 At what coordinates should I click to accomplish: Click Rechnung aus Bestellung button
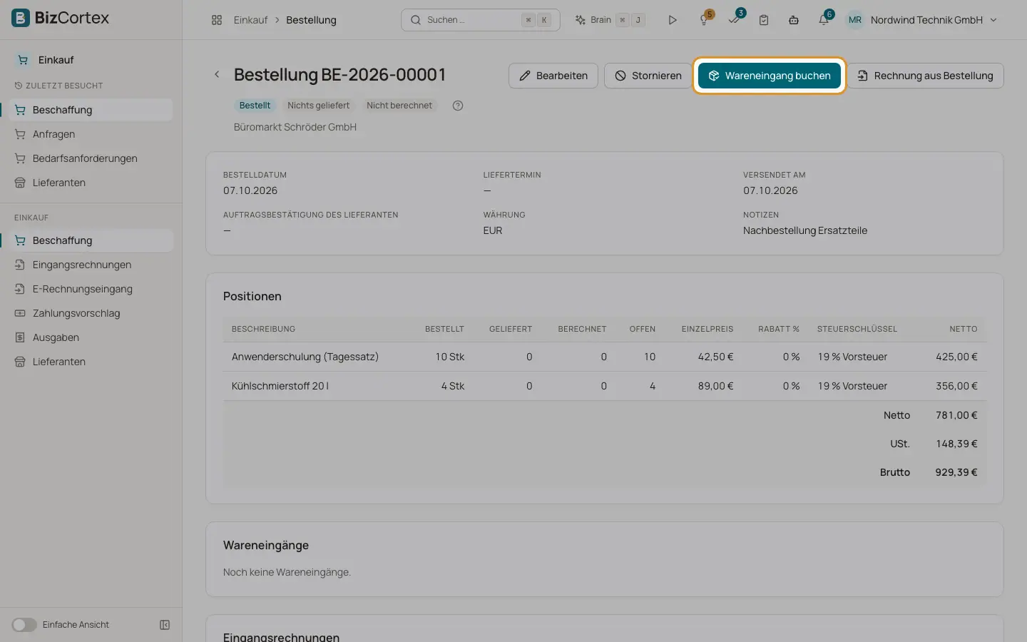click(x=925, y=76)
